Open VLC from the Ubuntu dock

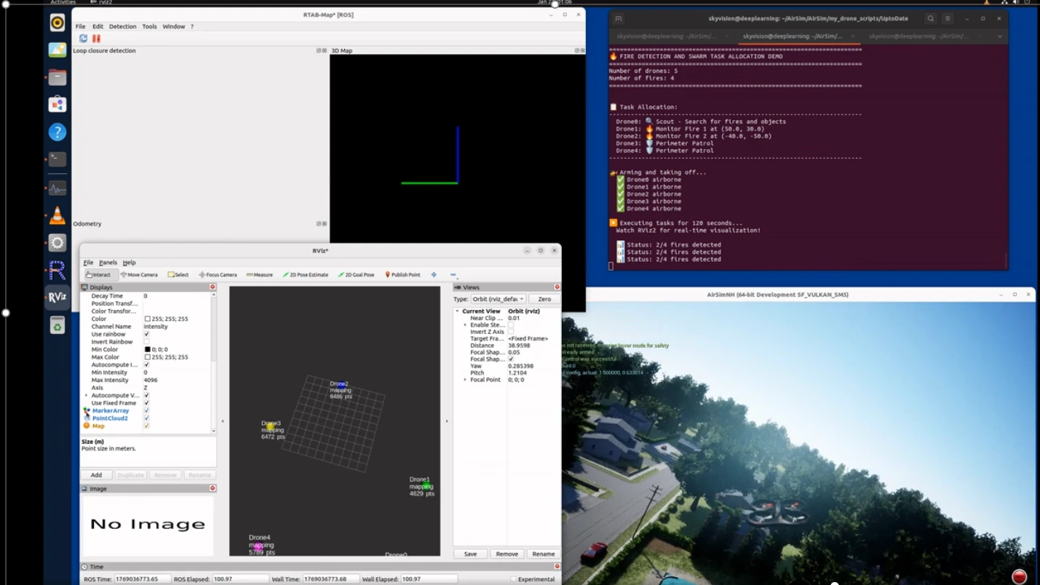pyautogui.click(x=57, y=216)
